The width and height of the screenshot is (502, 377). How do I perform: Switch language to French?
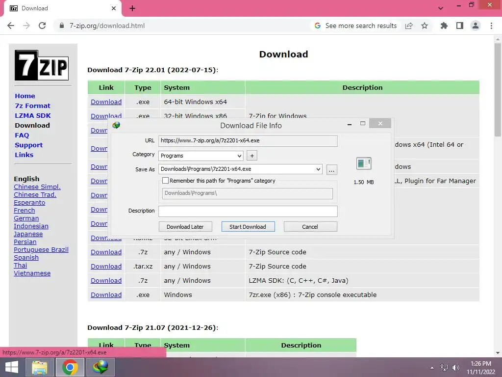(25, 210)
